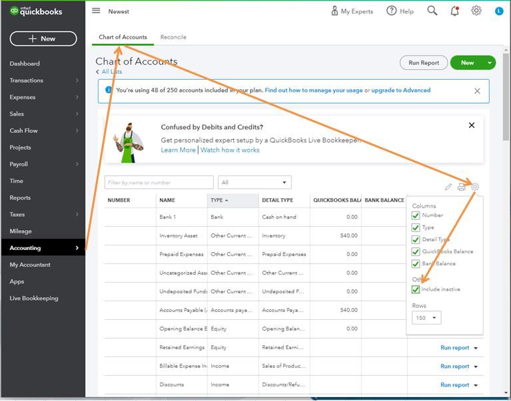The width and height of the screenshot is (511, 401).
Task: Open My Accountant in sidebar
Action: click(x=30, y=265)
